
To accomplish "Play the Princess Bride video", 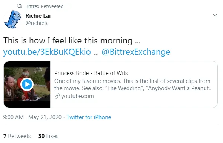I will coord(27,85).
